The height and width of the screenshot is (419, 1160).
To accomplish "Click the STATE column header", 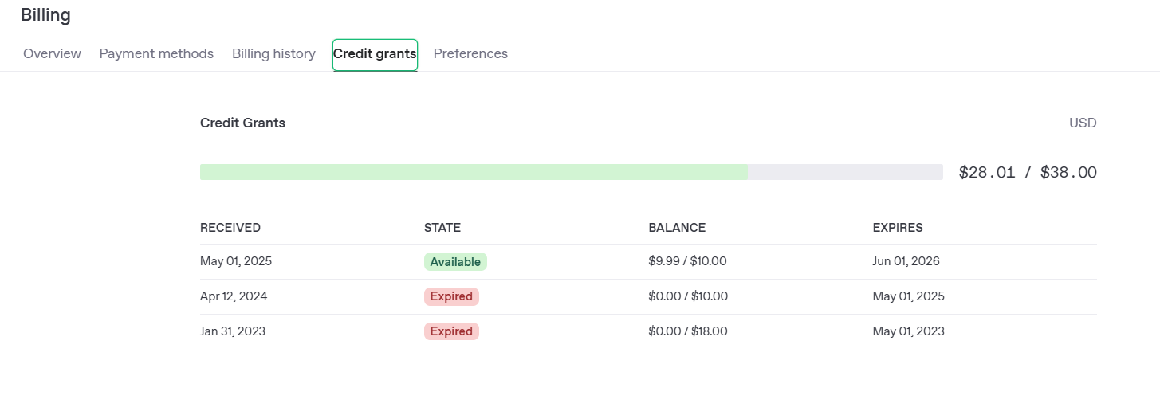I will click(x=442, y=228).
